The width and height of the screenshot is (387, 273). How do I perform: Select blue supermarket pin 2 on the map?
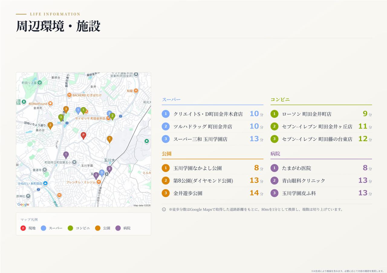109,114
